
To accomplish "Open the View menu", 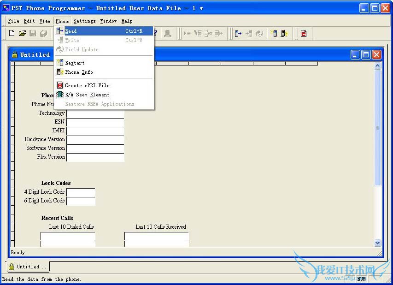I will tap(45, 21).
